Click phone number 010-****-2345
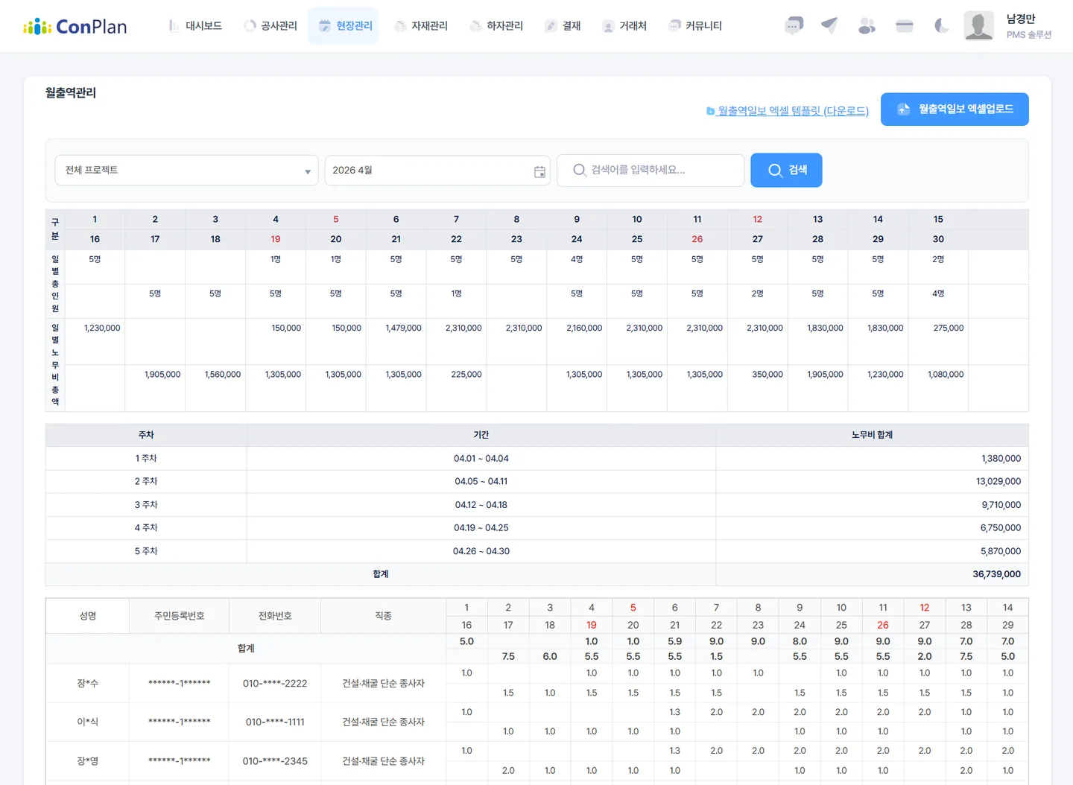The width and height of the screenshot is (1073, 785). (x=275, y=761)
